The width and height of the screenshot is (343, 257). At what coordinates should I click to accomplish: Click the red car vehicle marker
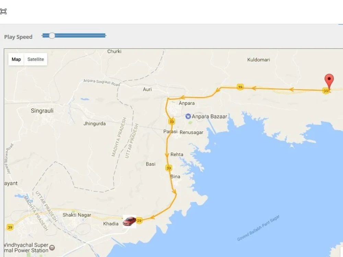coord(129,221)
